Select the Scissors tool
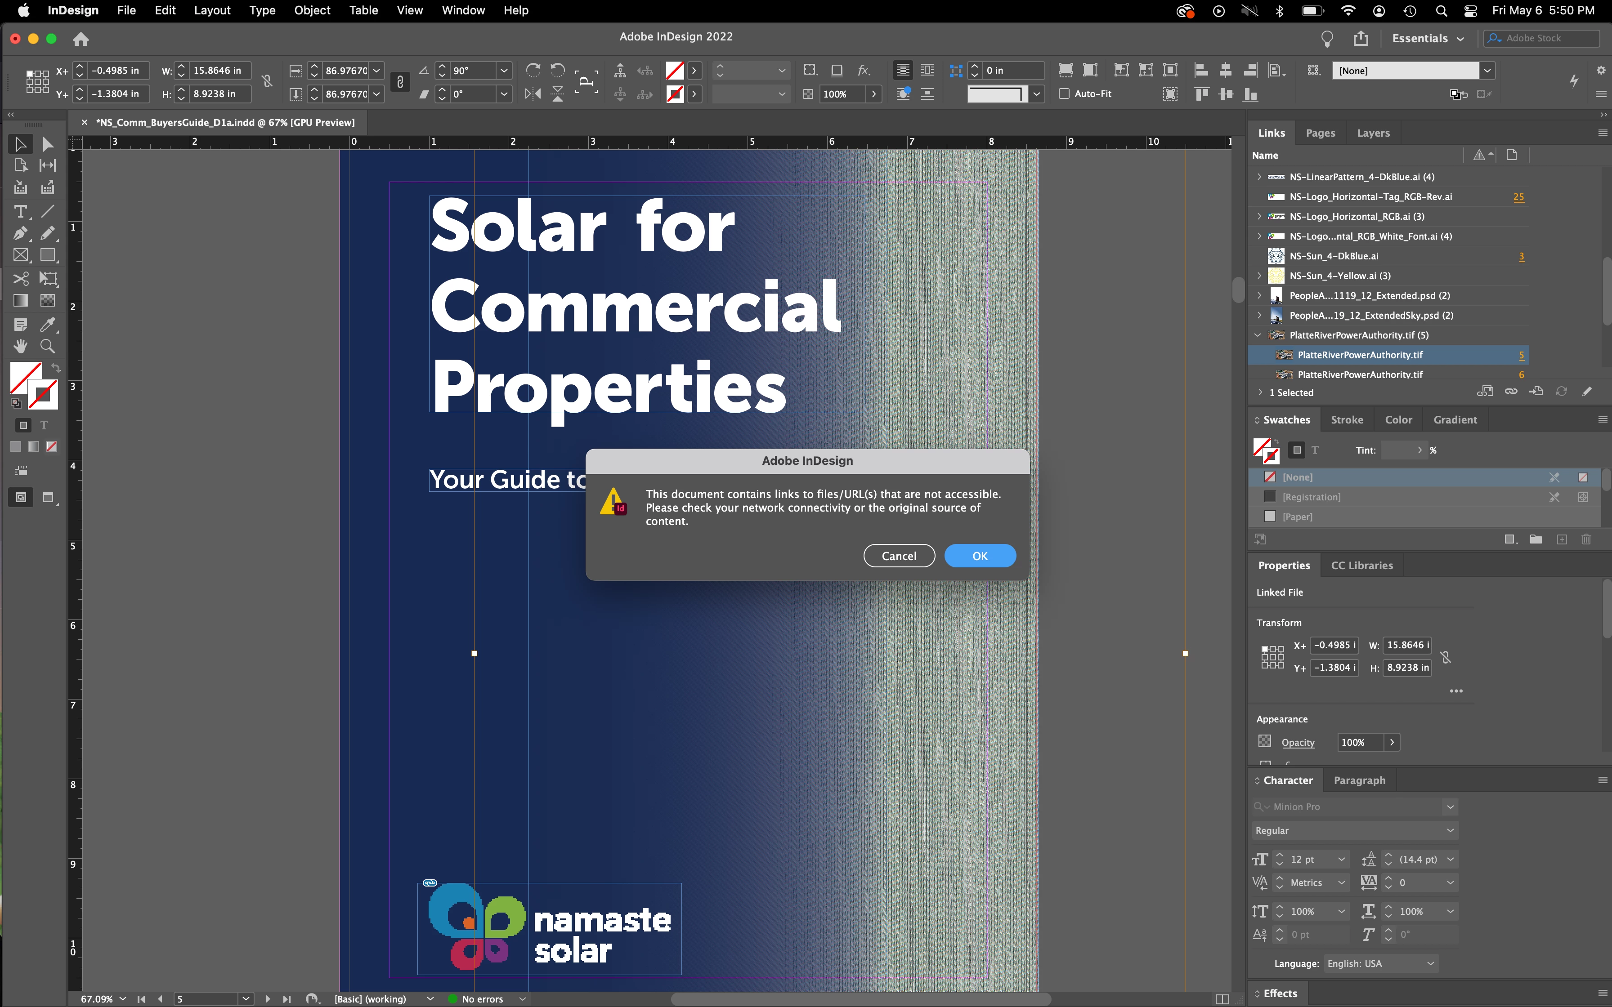 click(x=20, y=278)
